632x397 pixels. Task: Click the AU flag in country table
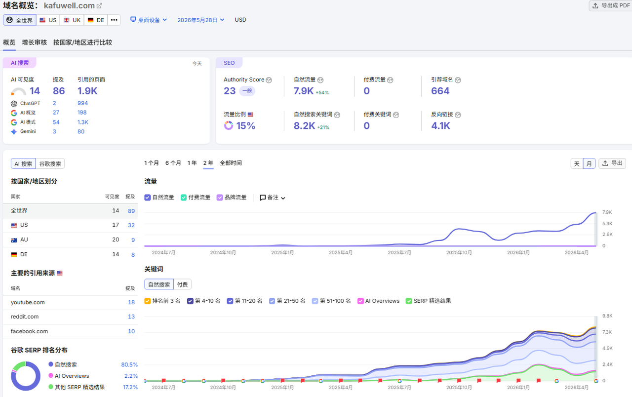(14, 240)
